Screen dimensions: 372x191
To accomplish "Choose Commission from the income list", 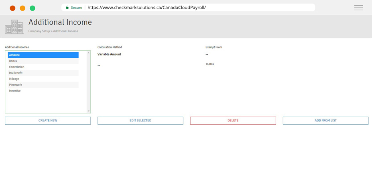I will [43, 67].
